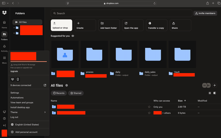Open English (United States) language selector
The height and width of the screenshot is (138, 221).
27,125
